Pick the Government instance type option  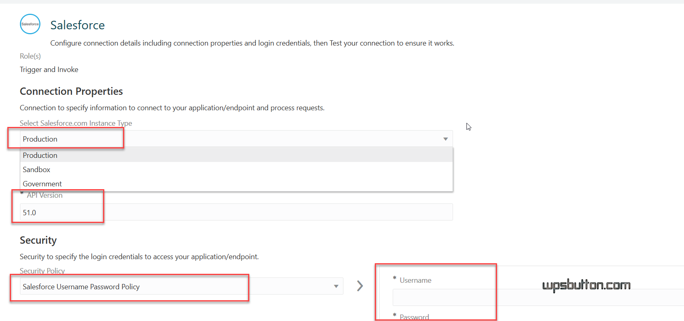236,183
